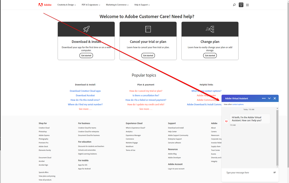Click the Adobe logo in header
This screenshot has width=289, height=183.
pos(45,5)
